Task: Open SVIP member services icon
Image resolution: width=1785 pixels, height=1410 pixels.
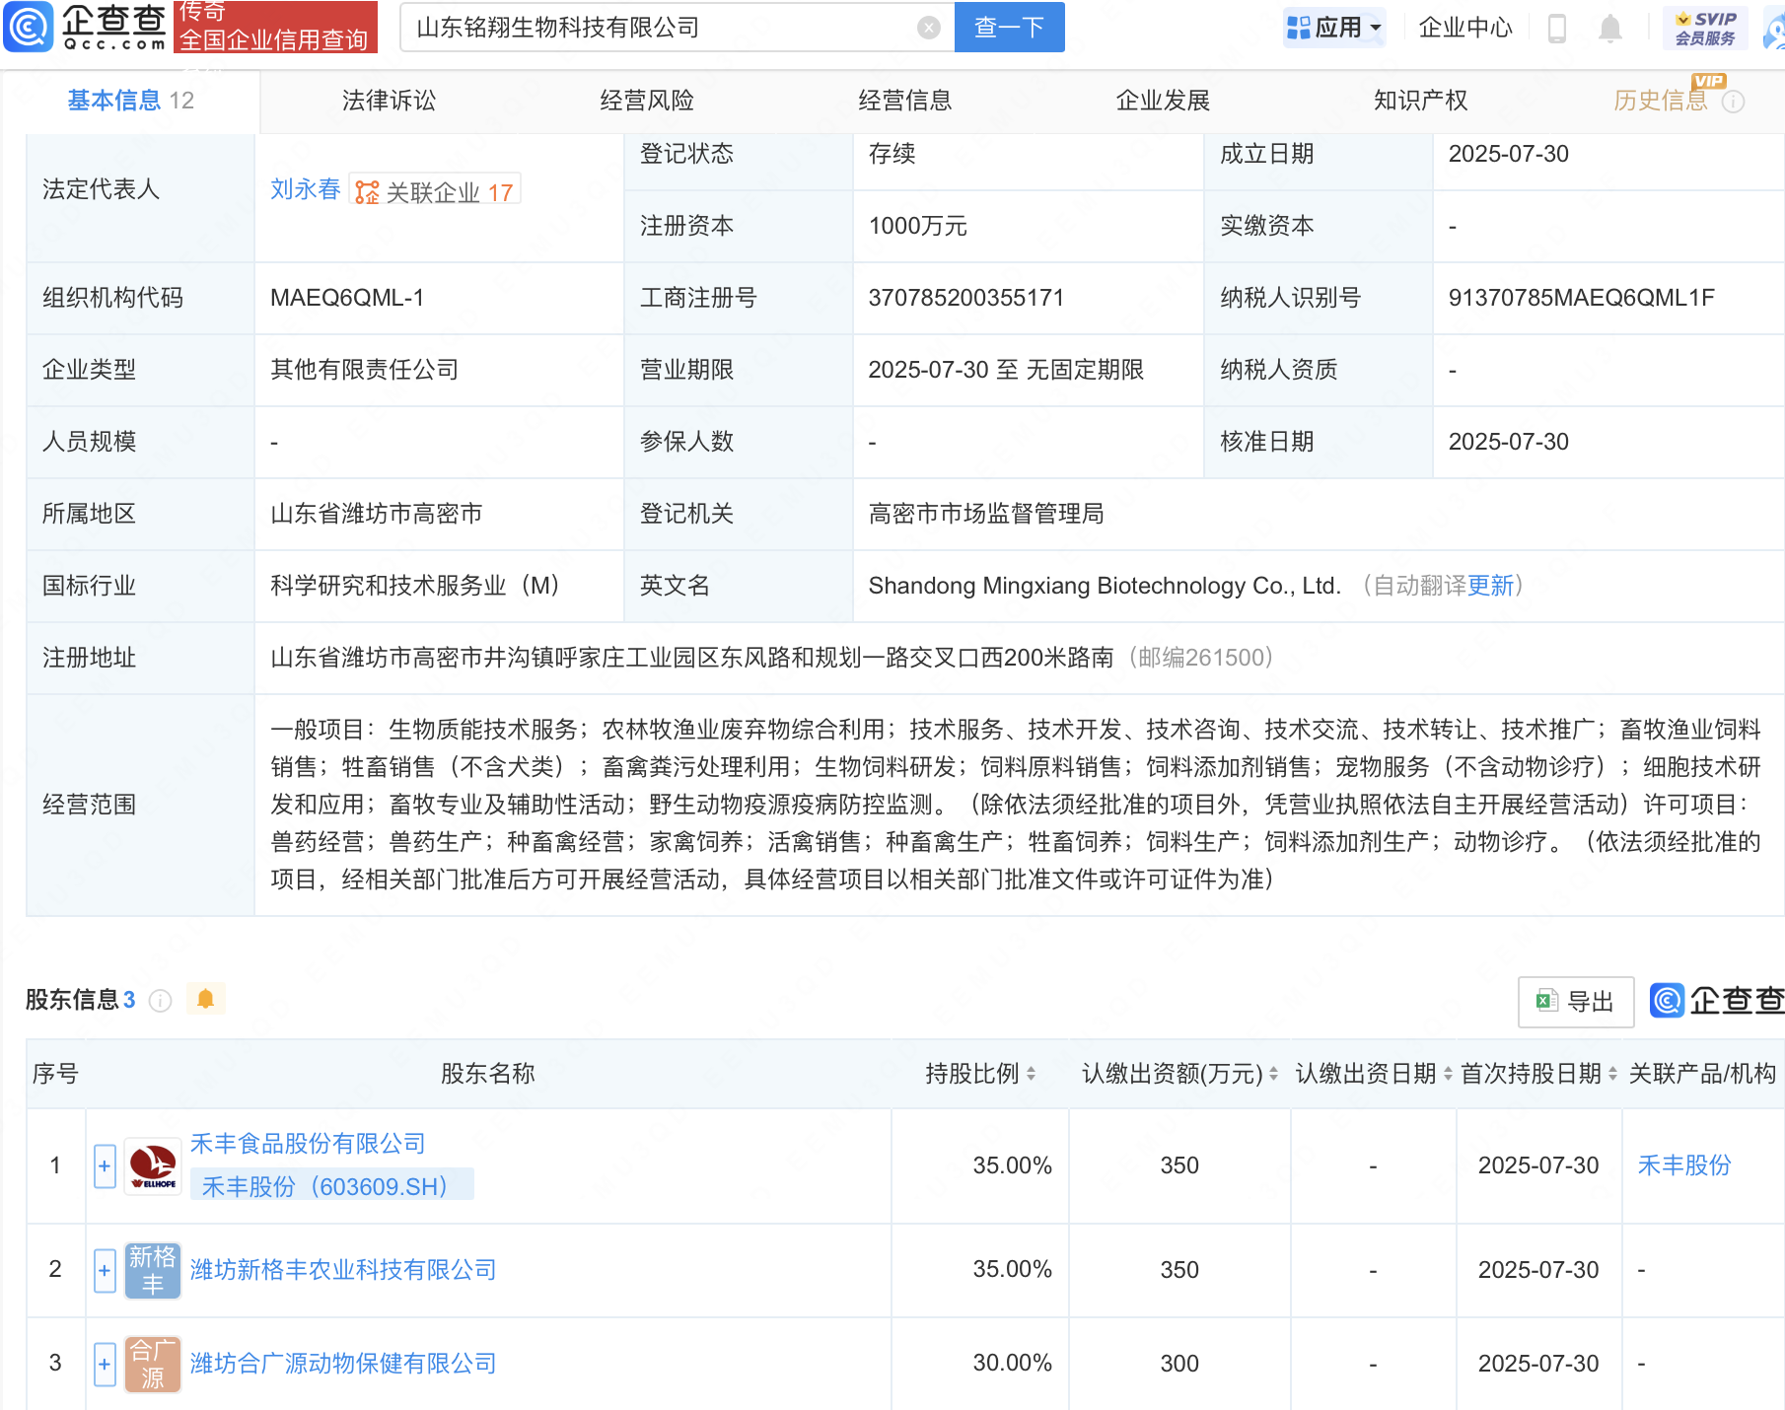Action: pyautogui.click(x=1705, y=28)
